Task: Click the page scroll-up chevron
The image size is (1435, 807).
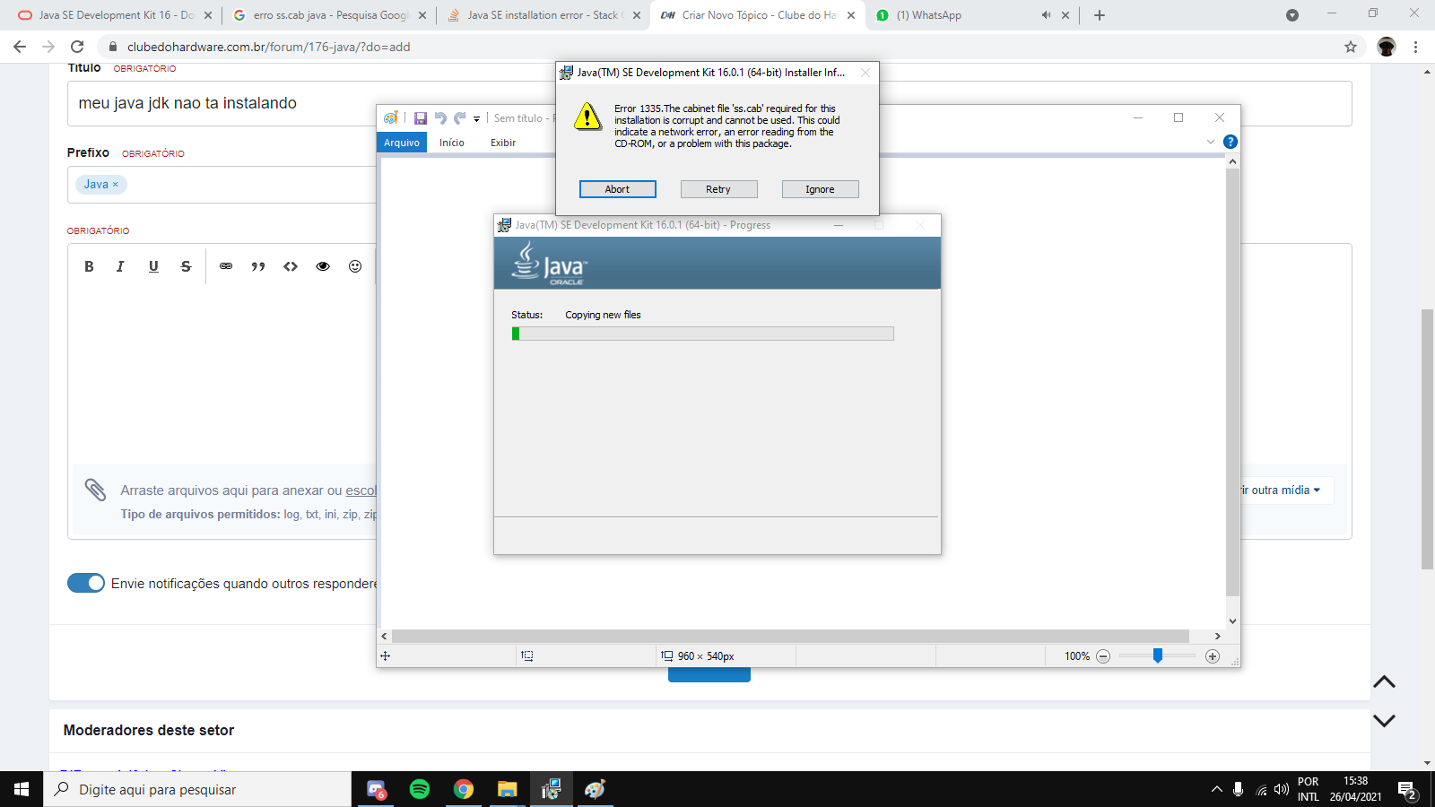Action: click(x=1384, y=682)
